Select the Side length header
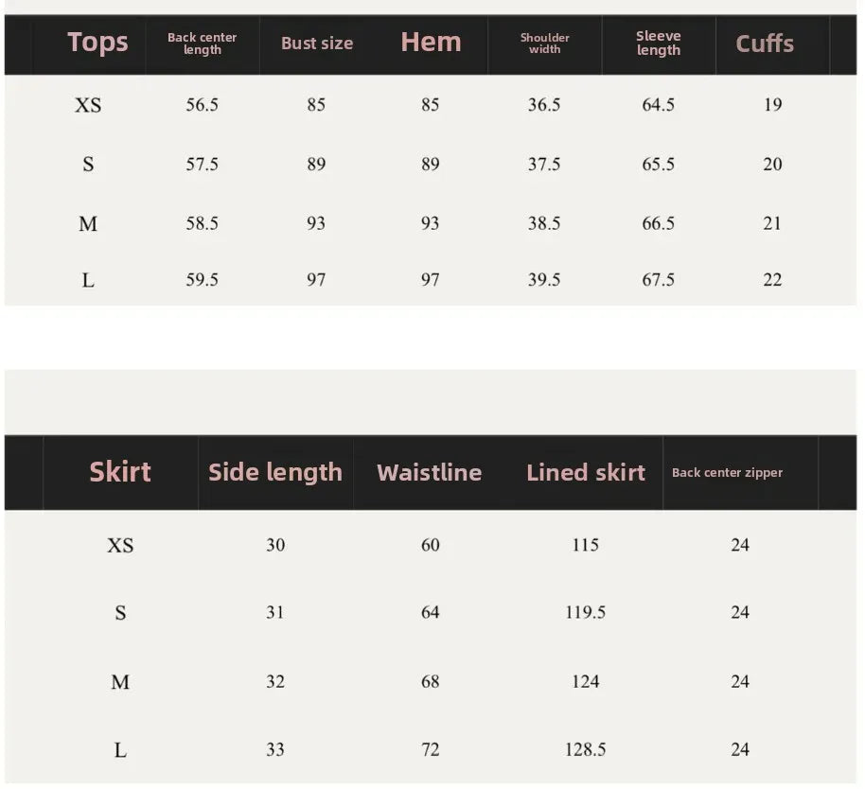The height and width of the screenshot is (789, 865). point(275,472)
